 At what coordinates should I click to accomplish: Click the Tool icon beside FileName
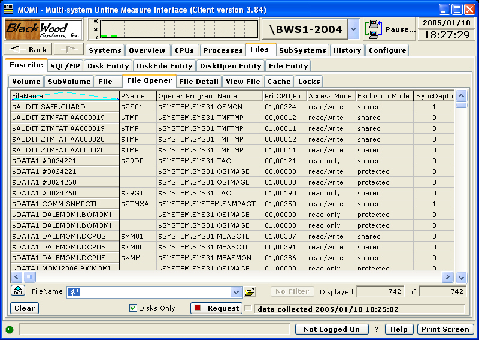tap(18, 291)
